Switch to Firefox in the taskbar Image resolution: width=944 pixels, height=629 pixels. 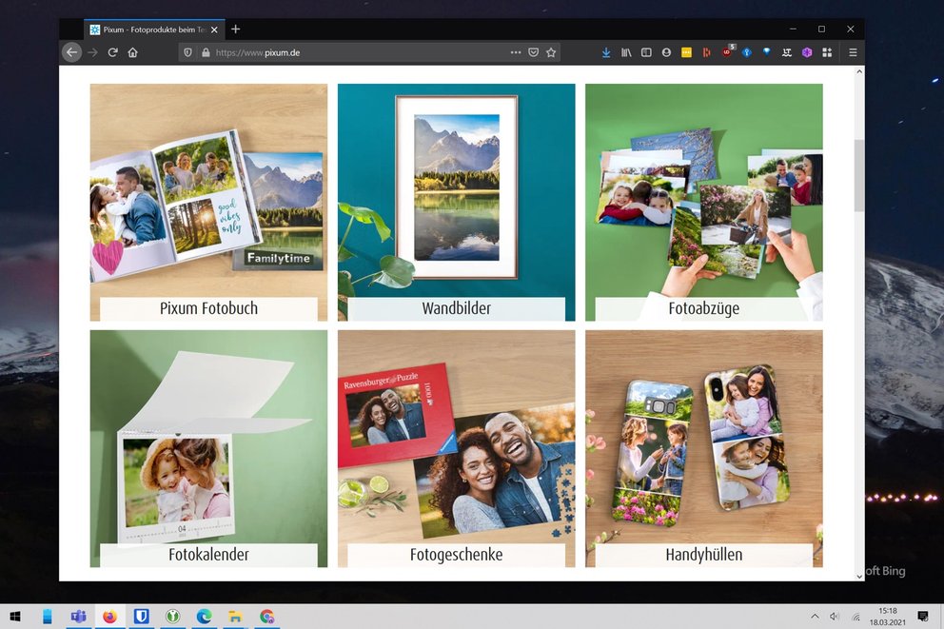click(x=109, y=617)
